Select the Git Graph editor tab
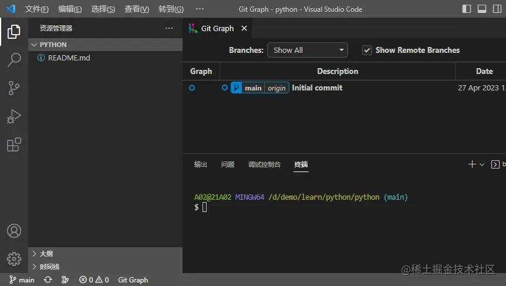The height and width of the screenshot is (286, 506). pos(217,28)
